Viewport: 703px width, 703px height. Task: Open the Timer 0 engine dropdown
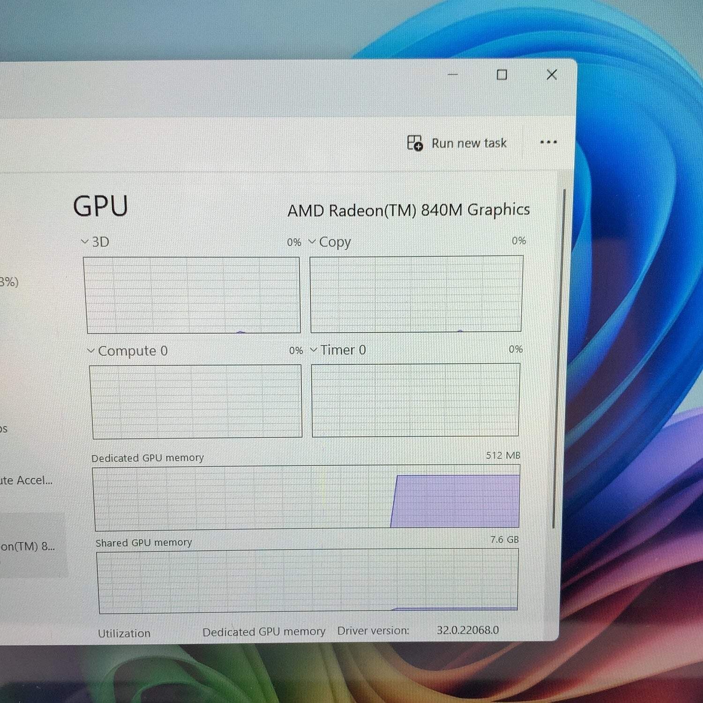[x=314, y=350]
